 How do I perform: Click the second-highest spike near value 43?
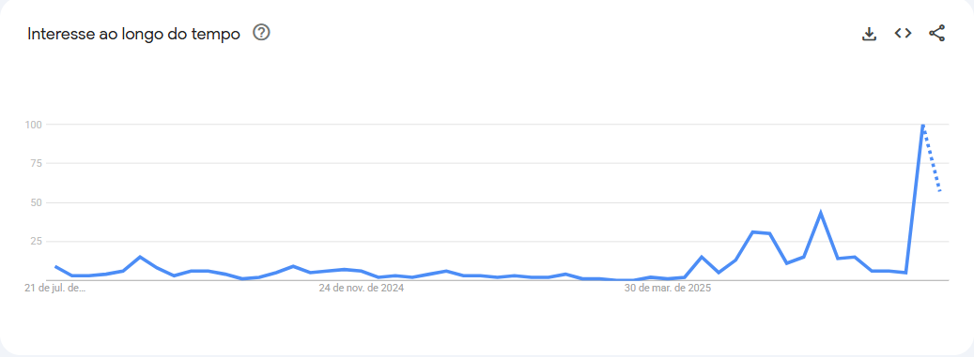pyautogui.click(x=821, y=213)
